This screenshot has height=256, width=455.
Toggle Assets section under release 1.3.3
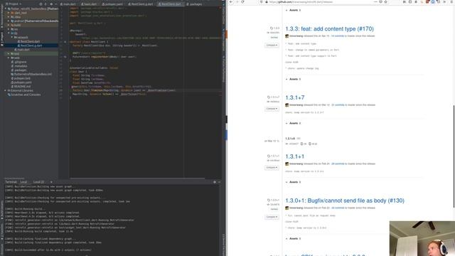point(293,79)
